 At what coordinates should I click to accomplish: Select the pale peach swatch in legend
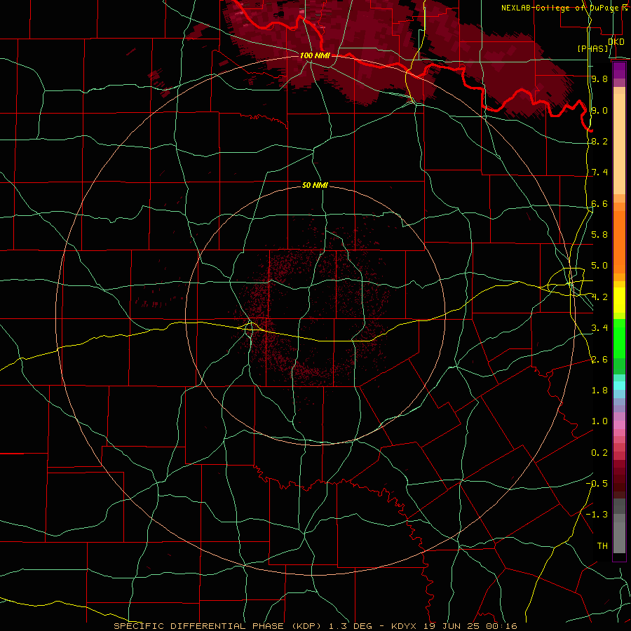619,145
